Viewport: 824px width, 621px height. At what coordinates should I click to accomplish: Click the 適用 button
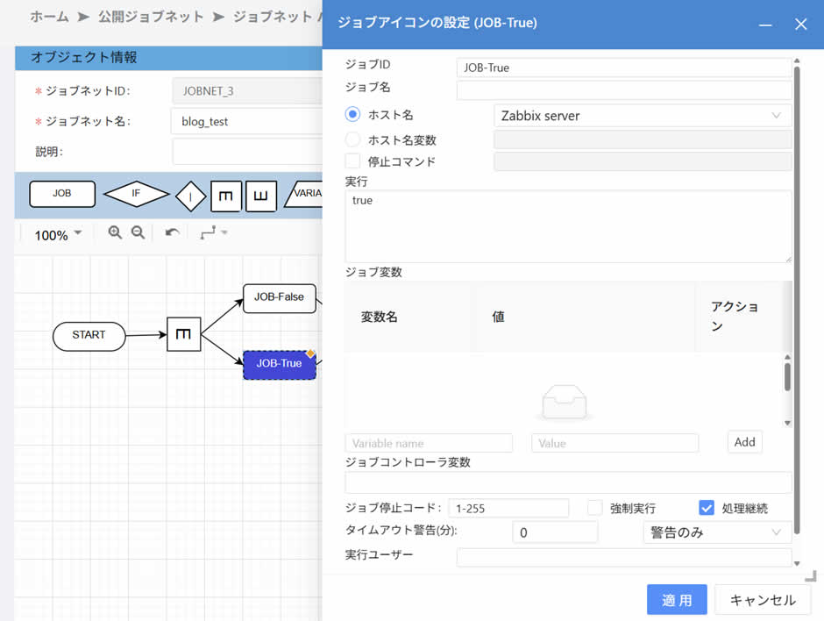coord(677,600)
